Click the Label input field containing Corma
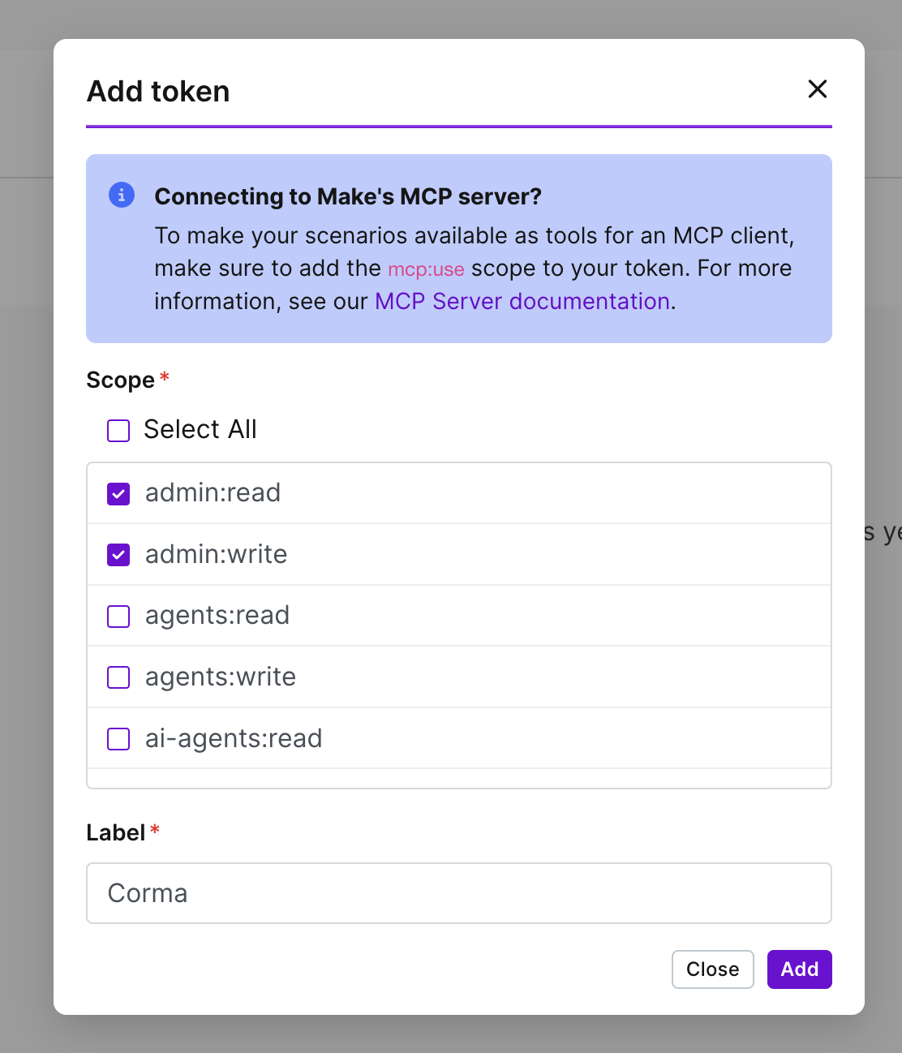902x1053 pixels. (x=458, y=893)
